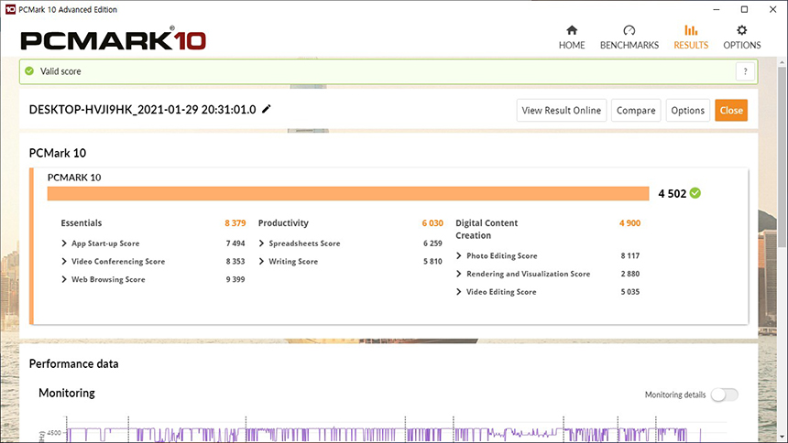Click the Compare button
Screen dimensions: 788x443
tap(636, 111)
